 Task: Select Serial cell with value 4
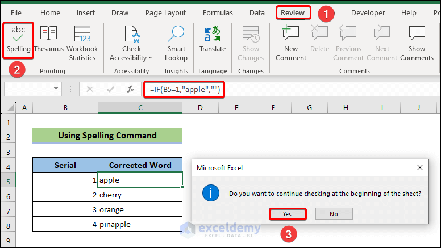(65, 224)
